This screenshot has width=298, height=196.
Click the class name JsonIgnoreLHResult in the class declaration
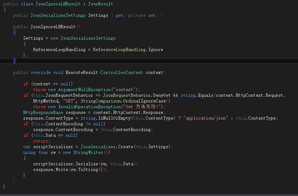coord(58,4)
